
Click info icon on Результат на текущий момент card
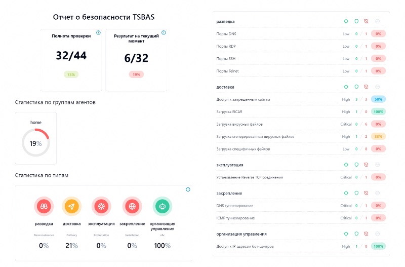163,32
